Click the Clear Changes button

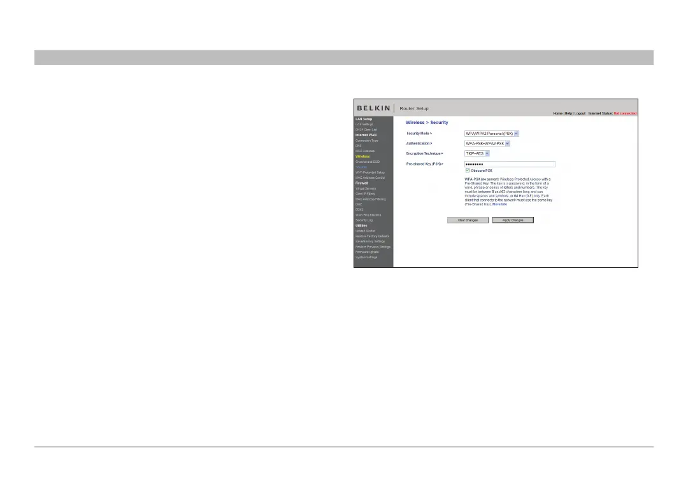pos(468,220)
